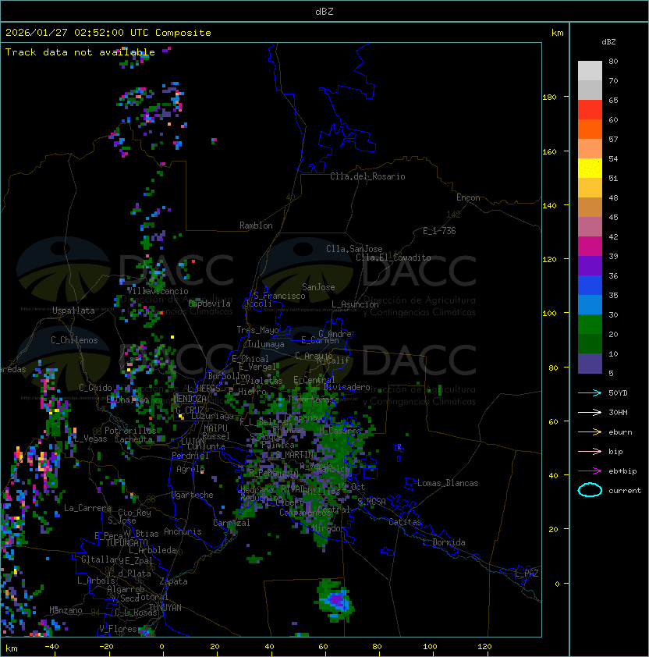
Task: Click the TUPUNGATO label
Action: click(127, 542)
